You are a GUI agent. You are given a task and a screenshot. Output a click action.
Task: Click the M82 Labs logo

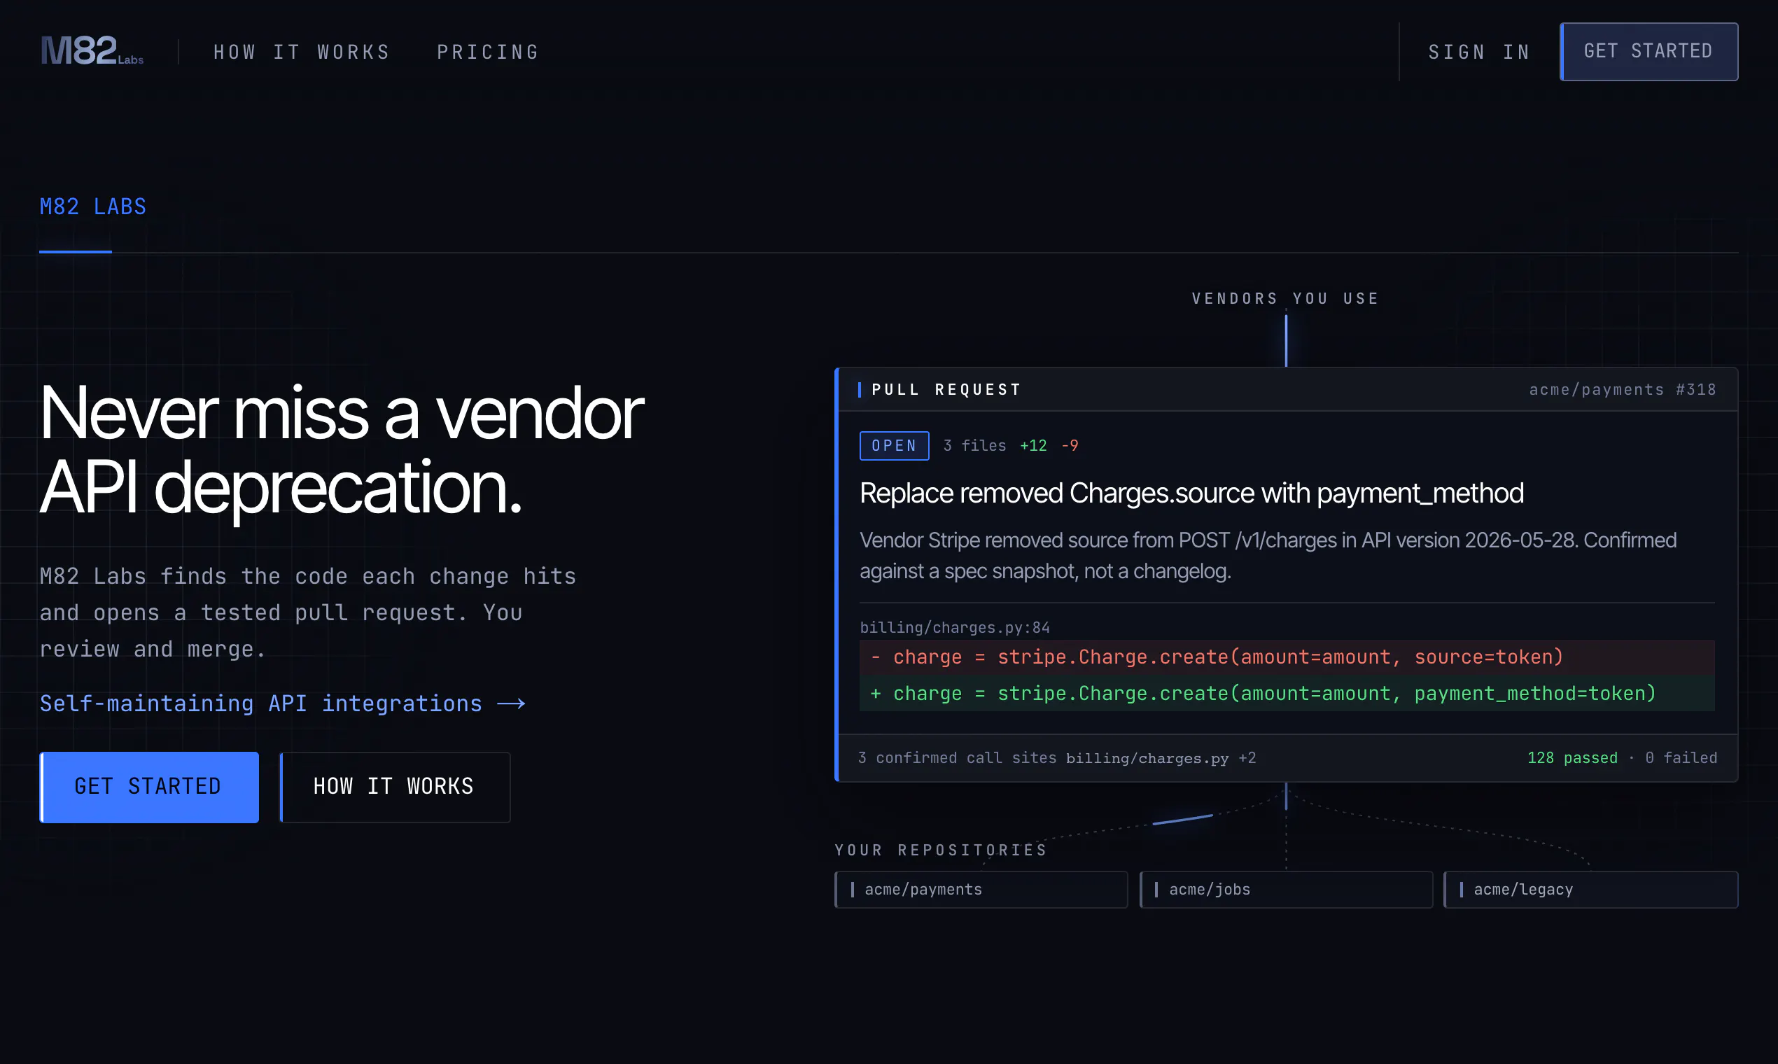pos(92,51)
